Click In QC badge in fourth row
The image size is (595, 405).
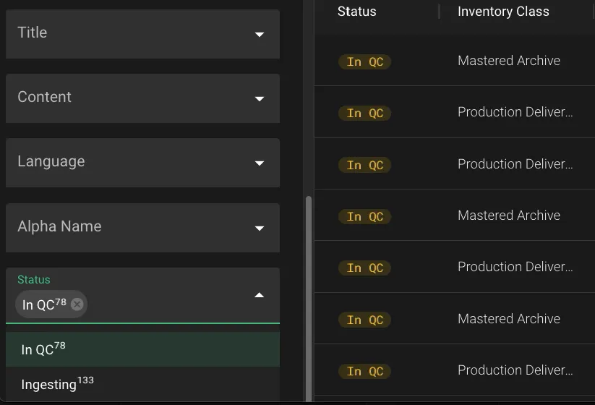pos(364,216)
